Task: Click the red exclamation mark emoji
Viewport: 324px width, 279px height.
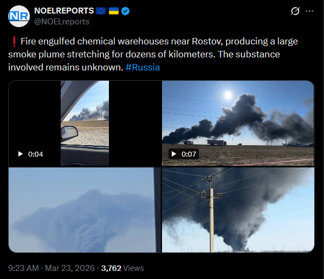Action: click(x=14, y=42)
